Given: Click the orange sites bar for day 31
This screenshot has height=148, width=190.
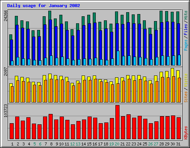Looking at the screenshot, I should pyautogui.click(x=179, y=90).
